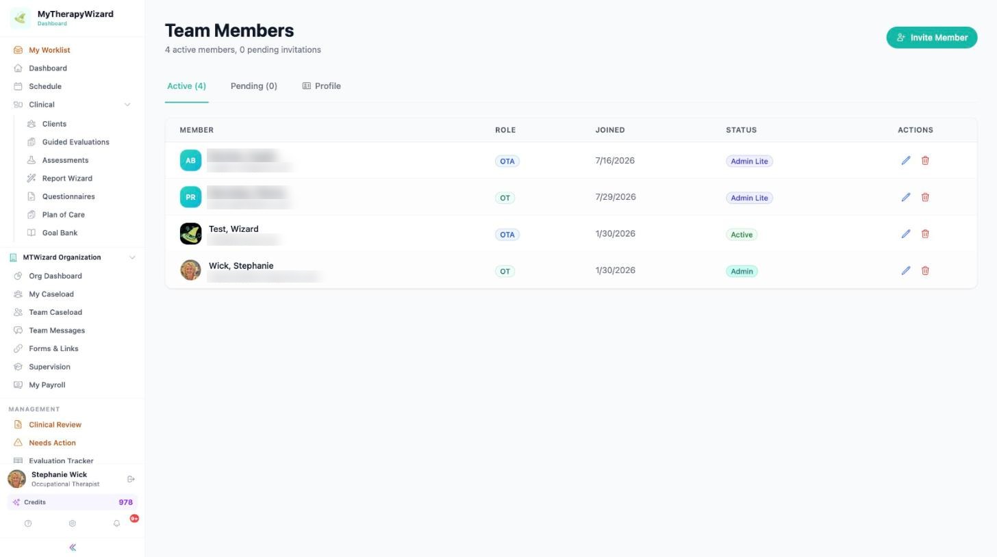997x557 pixels.
Task: Click Test, Wizard avatar image
Action: click(190, 233)
